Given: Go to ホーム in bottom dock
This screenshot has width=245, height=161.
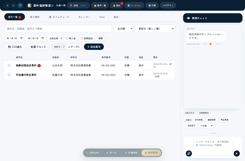Looking at the screenshot, I should [x=111, y=153].
